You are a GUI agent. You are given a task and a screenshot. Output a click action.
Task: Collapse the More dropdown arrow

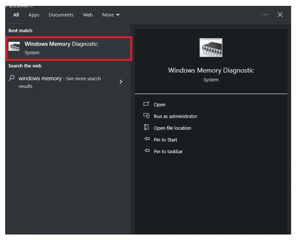118,15
